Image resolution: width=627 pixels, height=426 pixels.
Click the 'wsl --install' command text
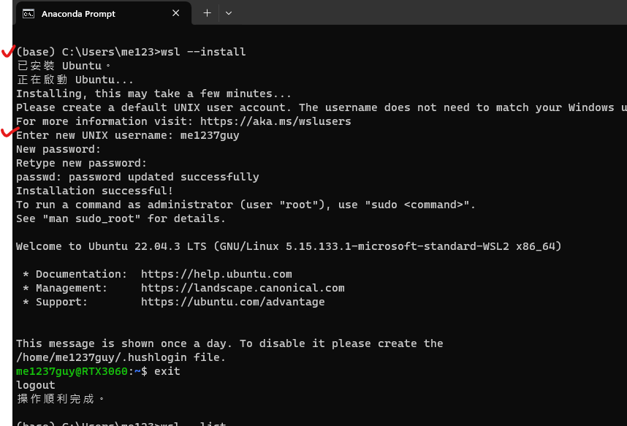[203, 52]
